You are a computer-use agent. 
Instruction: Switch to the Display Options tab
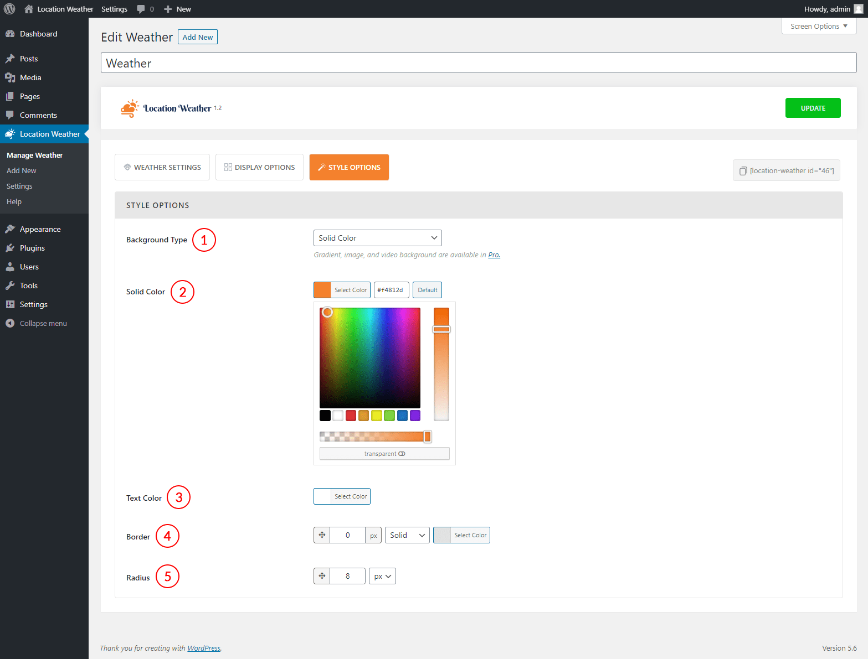(259, 167)
